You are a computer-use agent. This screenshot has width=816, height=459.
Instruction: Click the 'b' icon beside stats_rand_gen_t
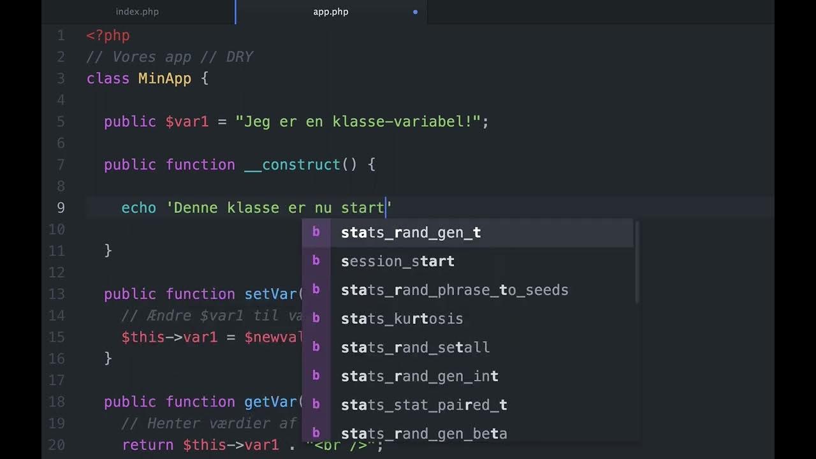coord(317,232)
